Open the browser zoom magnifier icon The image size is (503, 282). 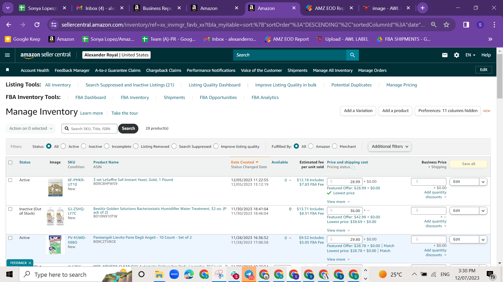click(x=434, y=25)
